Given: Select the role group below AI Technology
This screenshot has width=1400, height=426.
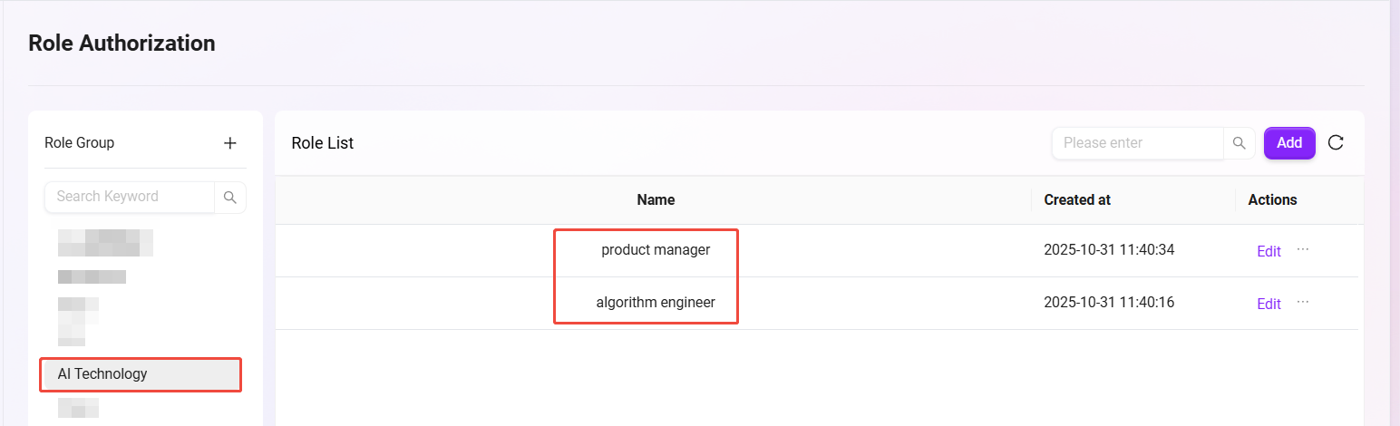Looking at the screenshot, I should coord(78,408).
